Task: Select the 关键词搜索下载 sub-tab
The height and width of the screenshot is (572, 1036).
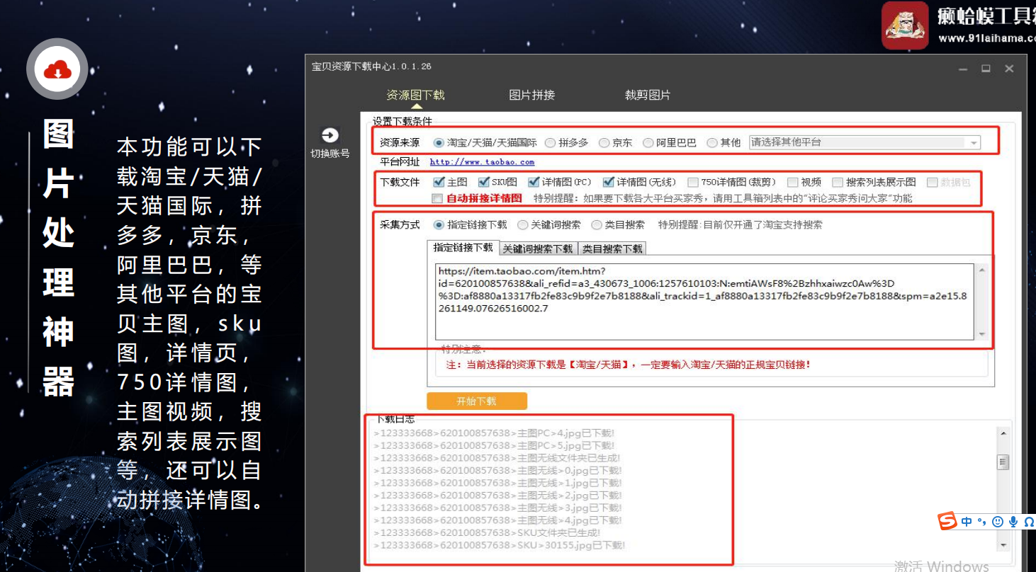Action: coord(538,248)
